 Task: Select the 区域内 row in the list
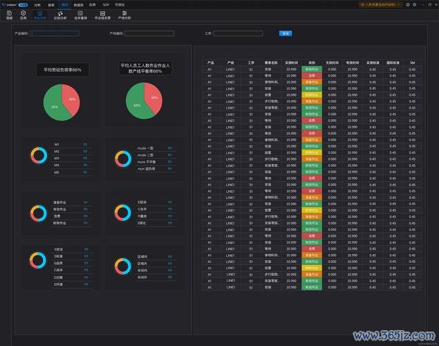point(156,257)
